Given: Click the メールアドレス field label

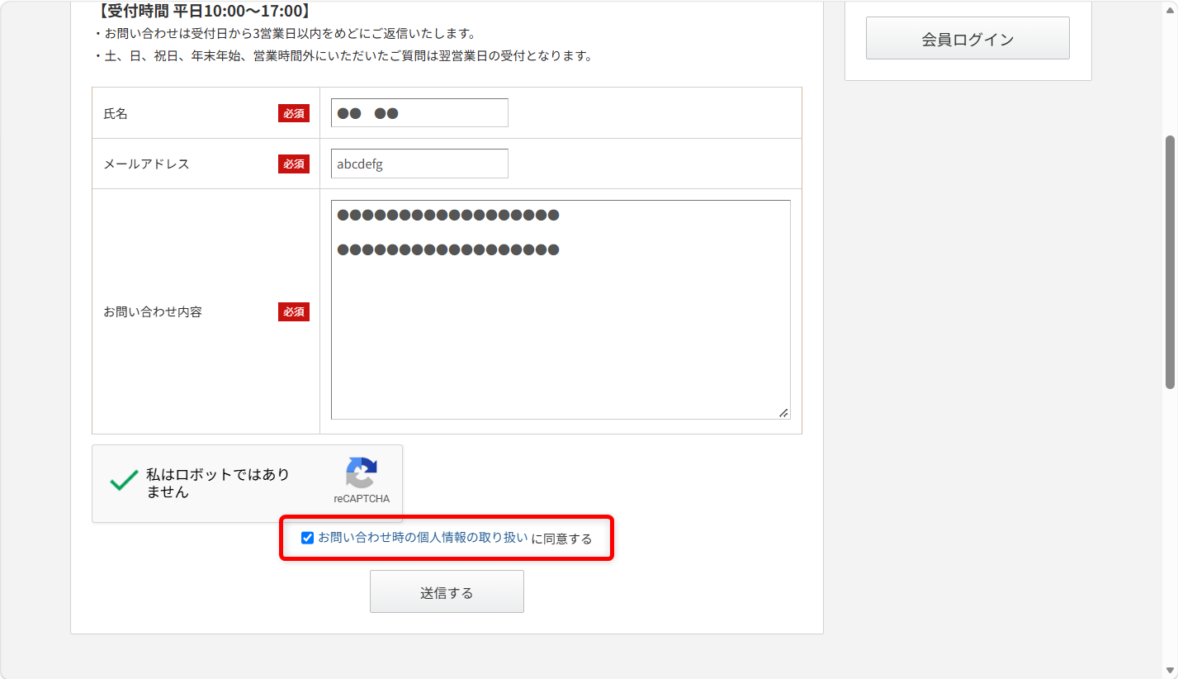Looking at the screenshot, I should [x=146, y=164].
